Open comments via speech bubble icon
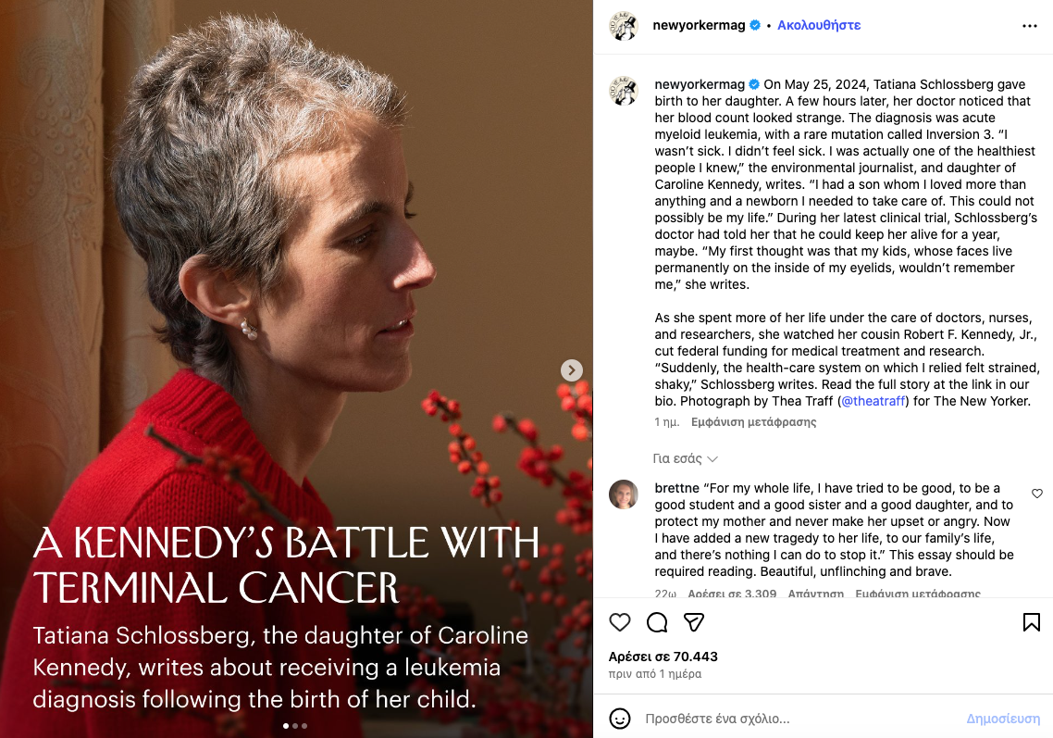 (657, 622)
